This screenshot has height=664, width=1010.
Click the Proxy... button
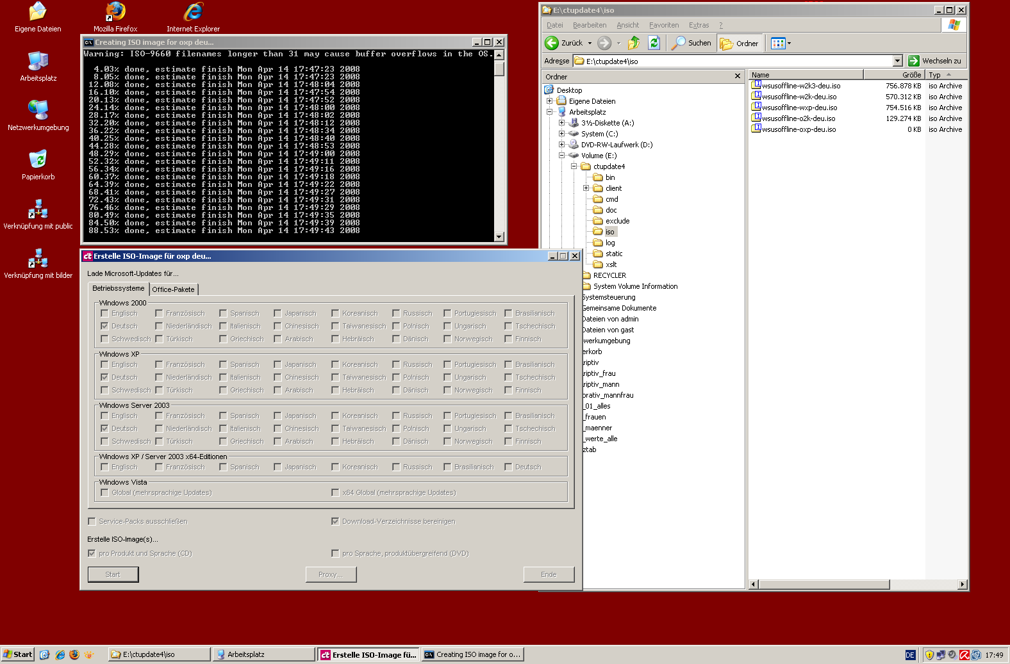331,574
